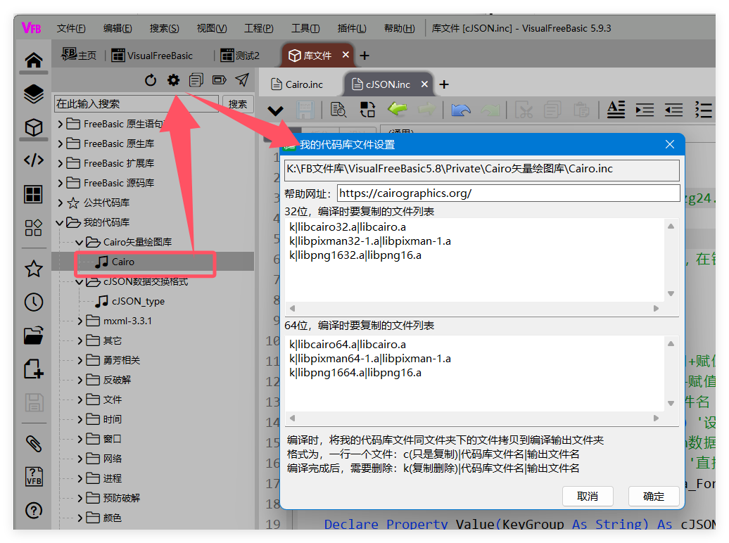Image resolution: width=729 pixels, height=543 pixels.
Task: Click the blue undo arrow in the toolbar
Action: point(461,110)
